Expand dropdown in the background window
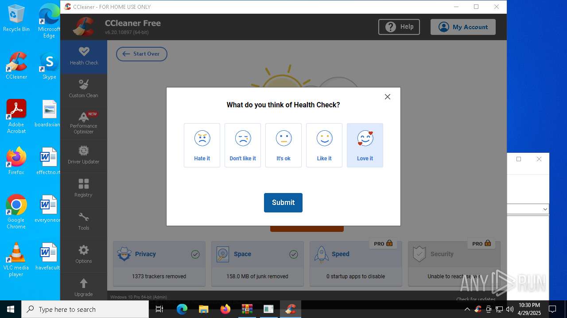 [x=545, y=209]
